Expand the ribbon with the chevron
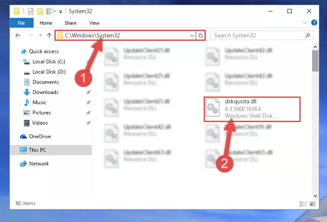Viewport: 327px width, 222px height. (305, 23)
